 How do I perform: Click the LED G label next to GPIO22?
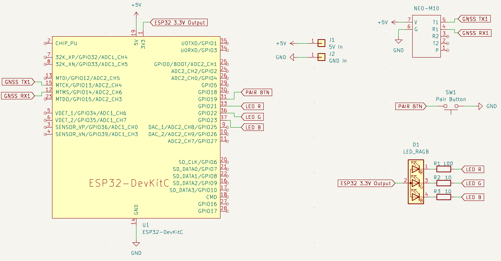252,117
